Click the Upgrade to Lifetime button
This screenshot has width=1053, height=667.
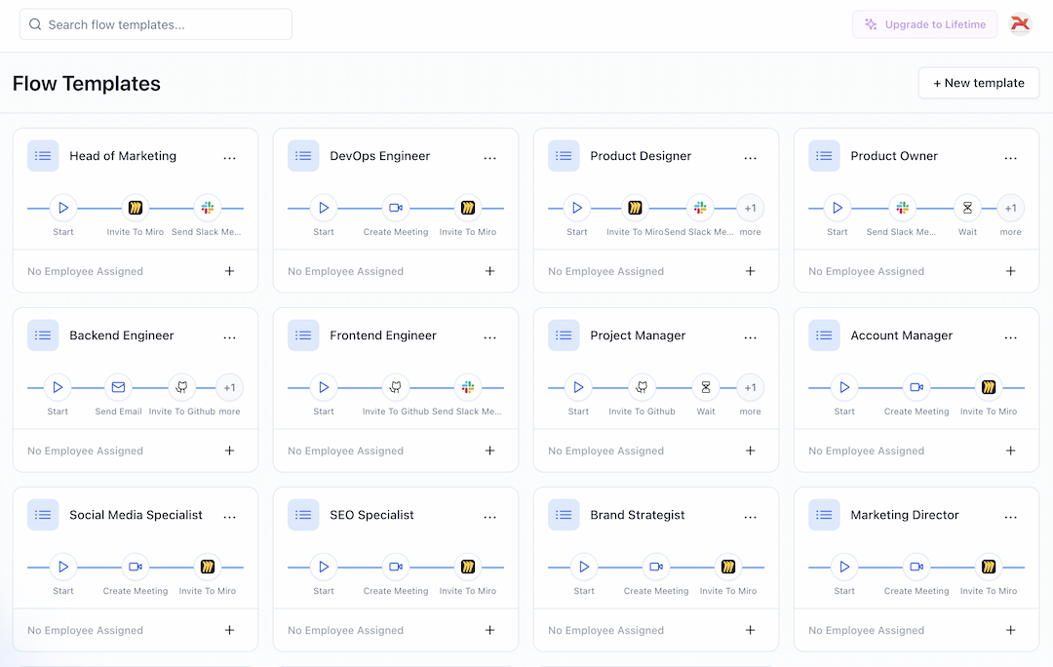(924, 22)
